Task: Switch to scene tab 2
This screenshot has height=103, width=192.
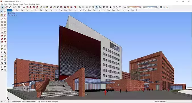Action: [x=14, y=10]
